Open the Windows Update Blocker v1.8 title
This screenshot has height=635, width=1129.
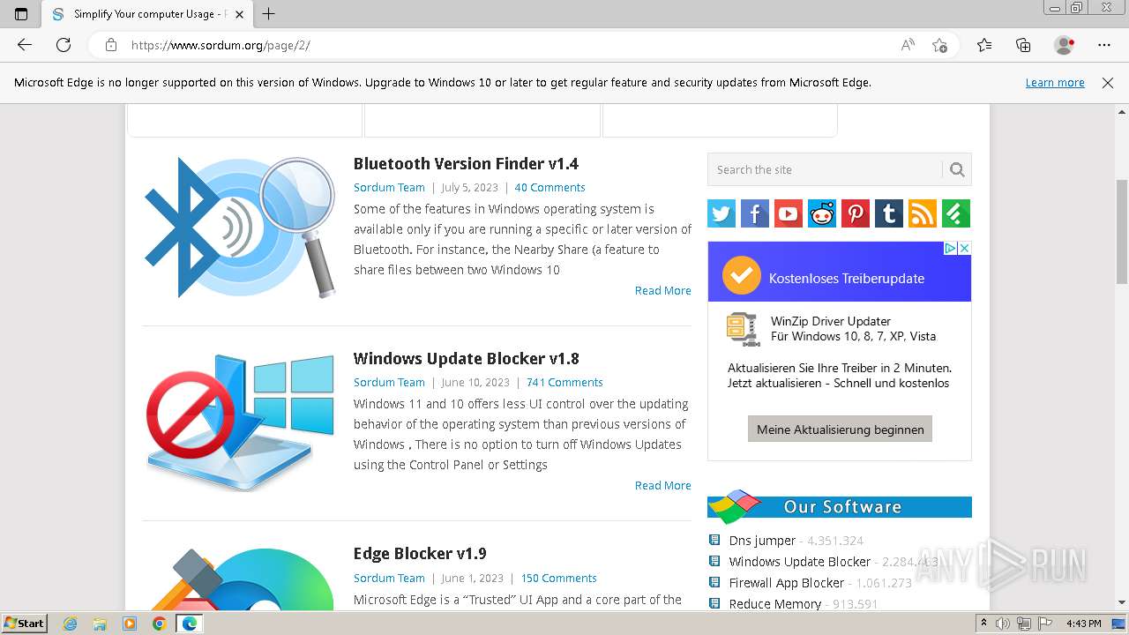[x=466, y=358]
